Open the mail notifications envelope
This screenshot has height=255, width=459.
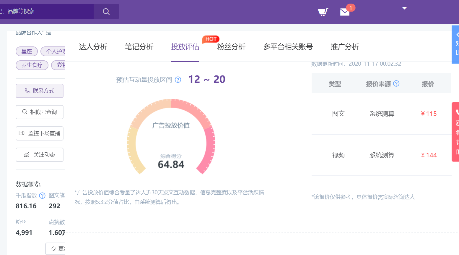345,12
